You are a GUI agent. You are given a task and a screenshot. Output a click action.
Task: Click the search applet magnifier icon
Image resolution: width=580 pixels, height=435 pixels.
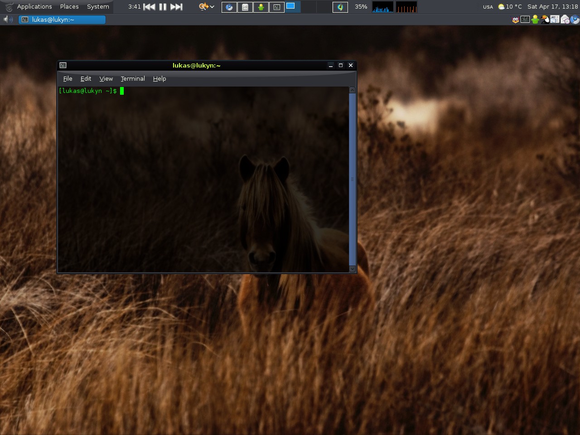pos(203,7)
